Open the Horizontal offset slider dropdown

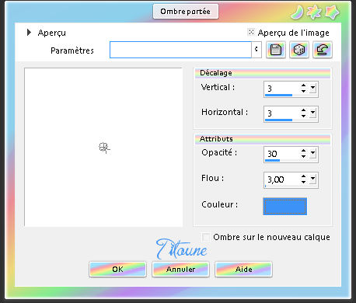(x=312, y=113)
